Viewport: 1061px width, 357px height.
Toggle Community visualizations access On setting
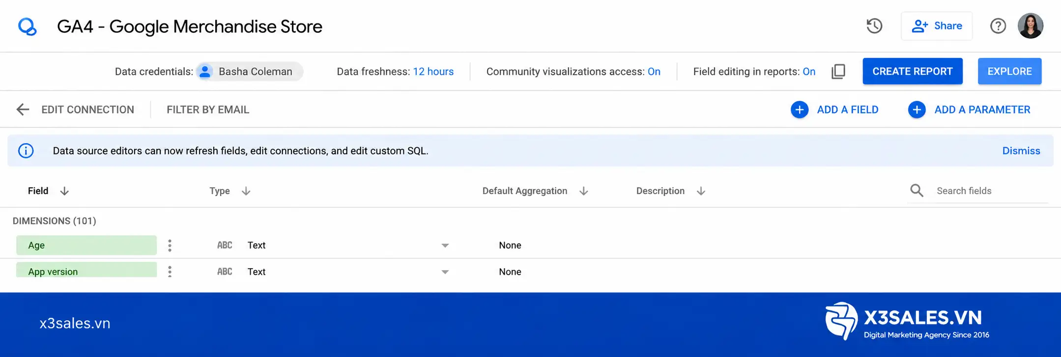[654, 72]
